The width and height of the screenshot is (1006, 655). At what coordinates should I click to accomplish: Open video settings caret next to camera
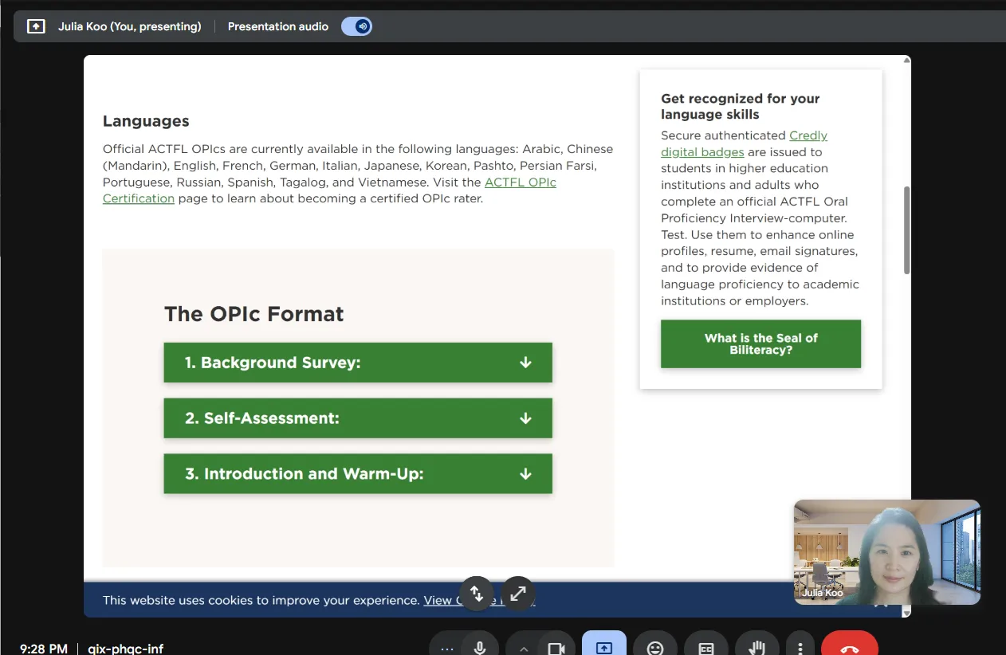pos(524,647)
